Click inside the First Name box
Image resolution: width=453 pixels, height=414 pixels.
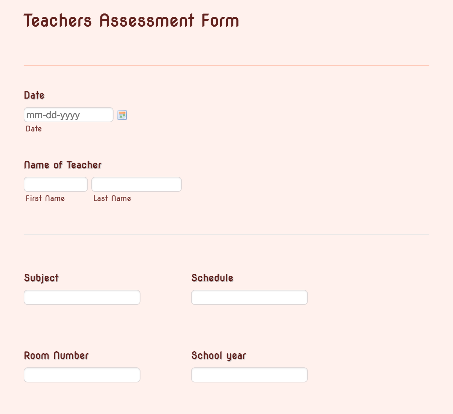(x=55, y=184)
